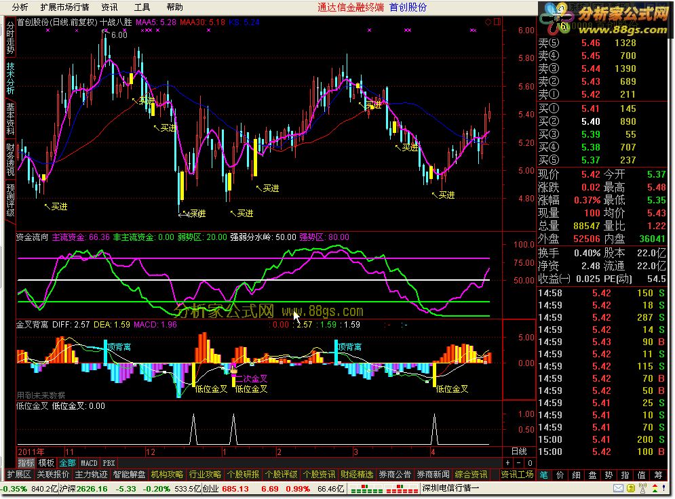The height and width of the screenshot is (499, 675).
Task: Click the minus zoom button below chart
Action: [x=519, y=463]
